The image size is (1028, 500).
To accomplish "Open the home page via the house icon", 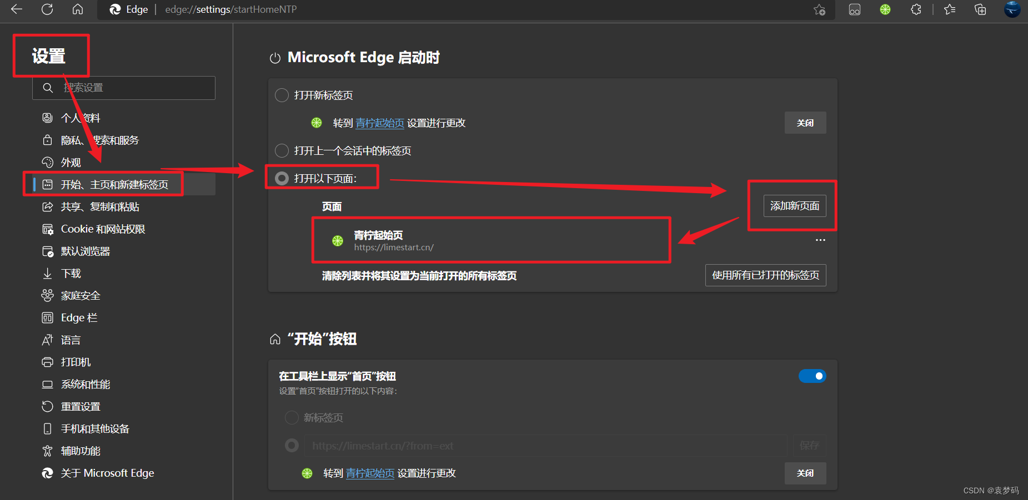I will pos(78,9).
